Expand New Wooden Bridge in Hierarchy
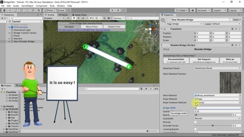This screenshot has height=137, width=244. pos(9,41)
